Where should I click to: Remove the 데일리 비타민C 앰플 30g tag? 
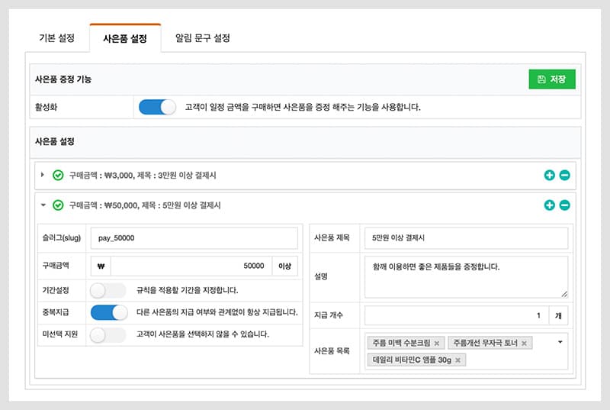457,360
